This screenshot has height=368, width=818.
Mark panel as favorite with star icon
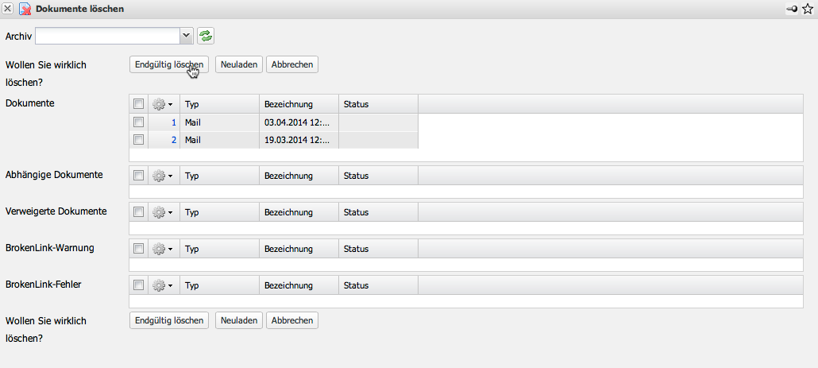point(808,9)
